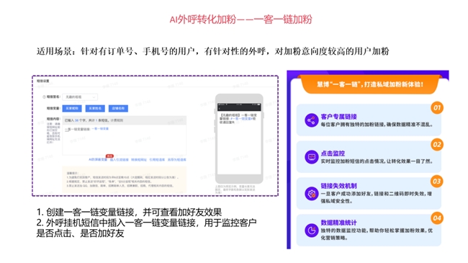Click the 插入引流链接 link
The height and width of the screenshot is (263, 468).
tap(119, 159)
